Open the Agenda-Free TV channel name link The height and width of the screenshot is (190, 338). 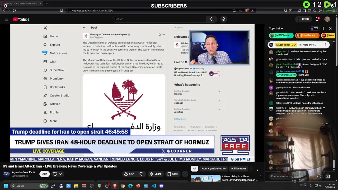click(x=22, y=172)
